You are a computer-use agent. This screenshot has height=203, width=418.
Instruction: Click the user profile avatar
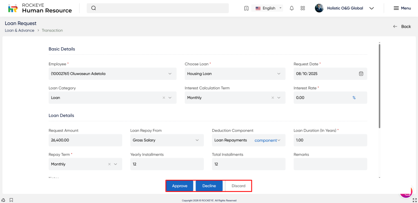coord(319,8)
